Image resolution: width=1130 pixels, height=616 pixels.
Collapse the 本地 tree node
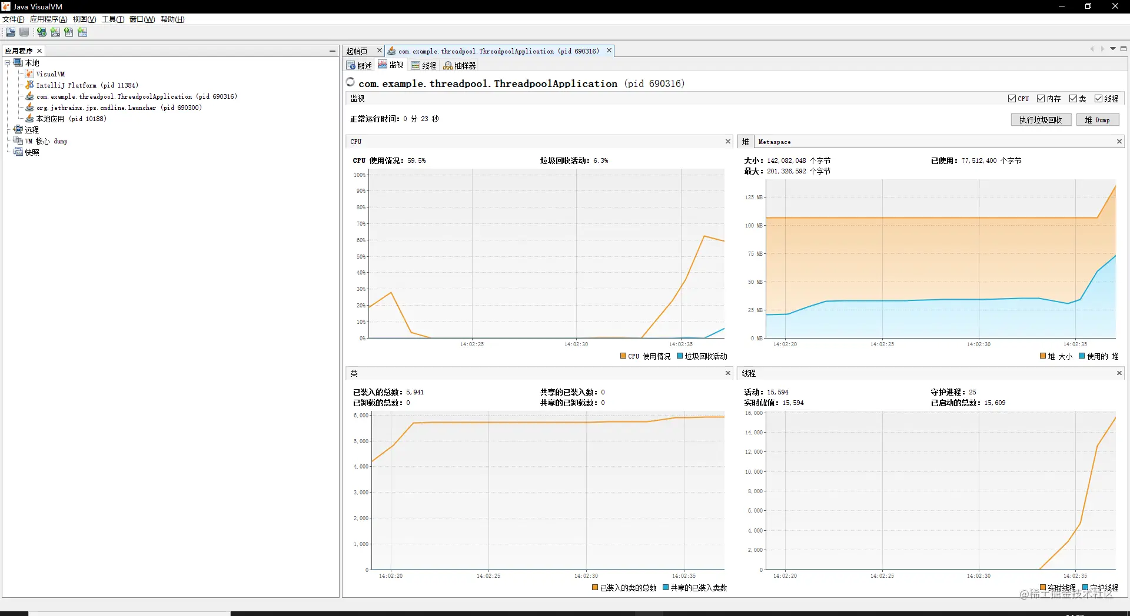(8, 63)
